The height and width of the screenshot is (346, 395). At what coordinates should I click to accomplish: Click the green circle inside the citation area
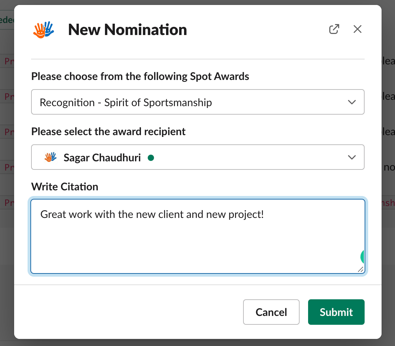[x=363, y=256]
